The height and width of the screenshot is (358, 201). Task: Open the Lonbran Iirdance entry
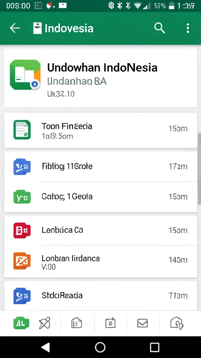pos(100,262)
